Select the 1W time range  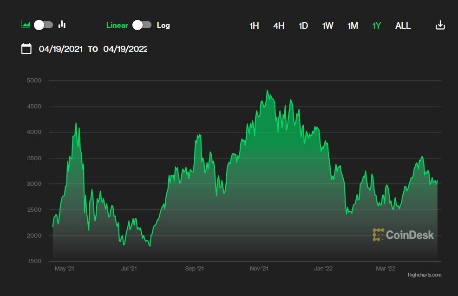coord(328,25)
